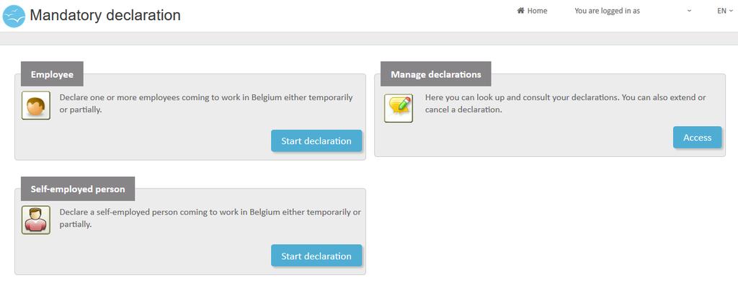Select the Employee panel header tab
Viewport: 738px width, 293px height.
coord(52,74)
